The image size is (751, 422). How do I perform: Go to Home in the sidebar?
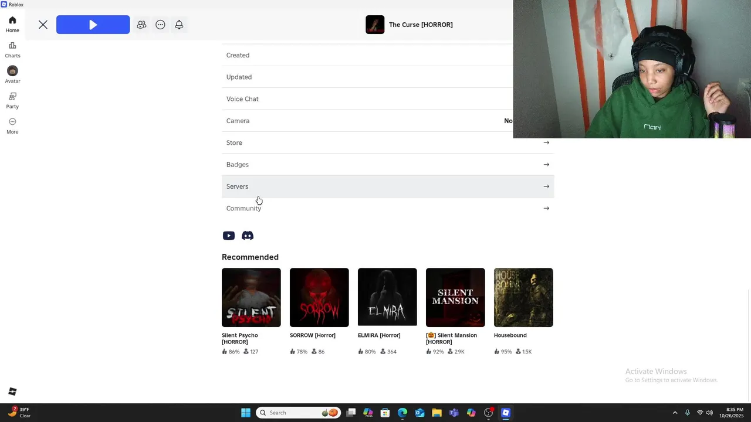12,25
